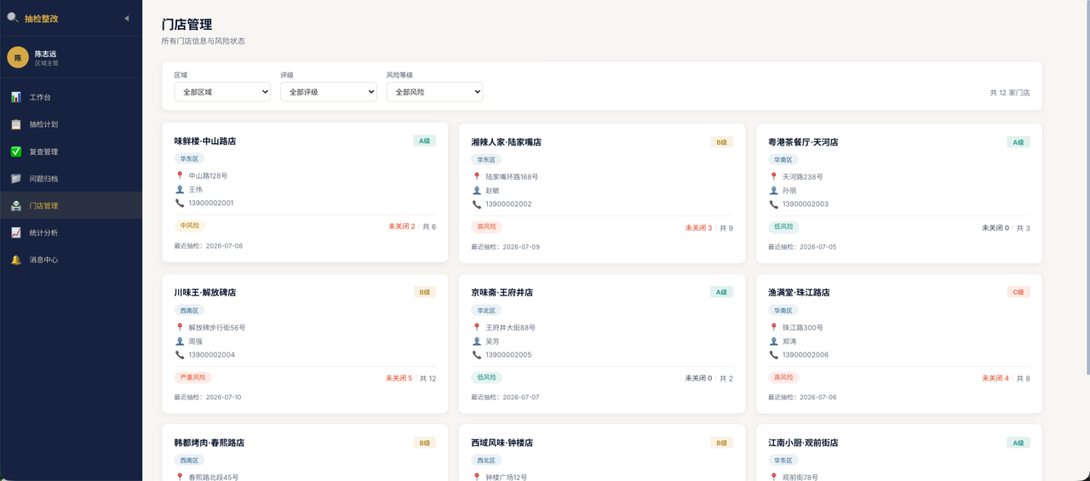Click phone icon beside 13900002001
The image size is (1090, 481).
coord(180,203)
